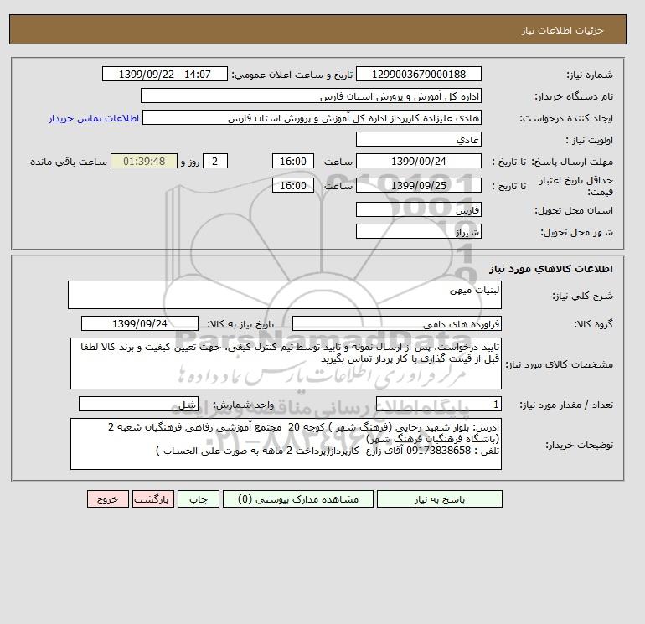The width and height of the screenshot is (645, 624).
Task: Click the تاریخ نیاز به کالا label
Action: 240,324
